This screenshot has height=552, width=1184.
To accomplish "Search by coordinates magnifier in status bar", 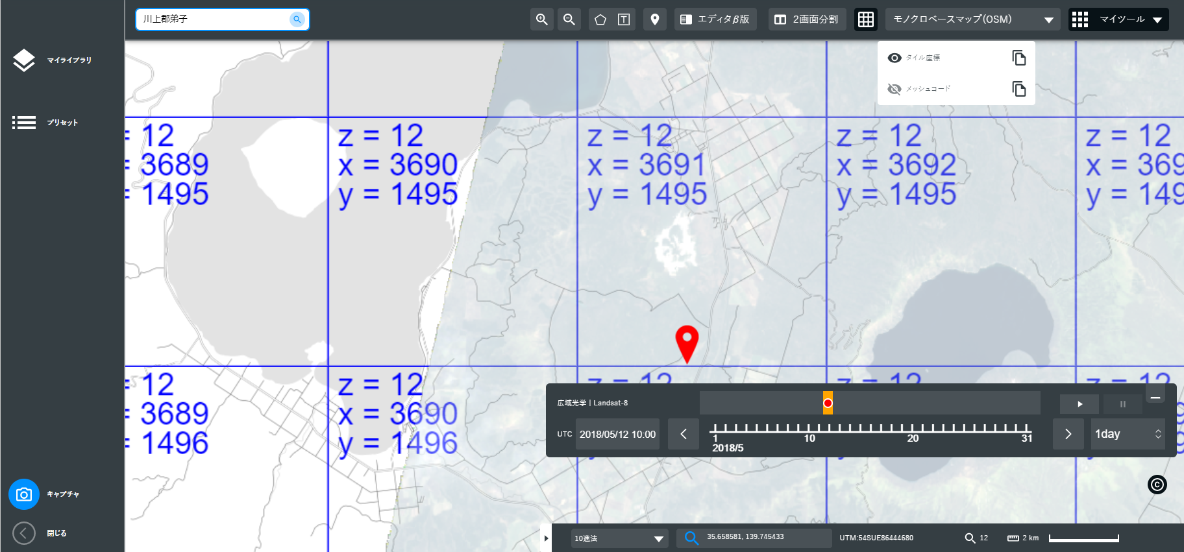I will coord(691,538).
